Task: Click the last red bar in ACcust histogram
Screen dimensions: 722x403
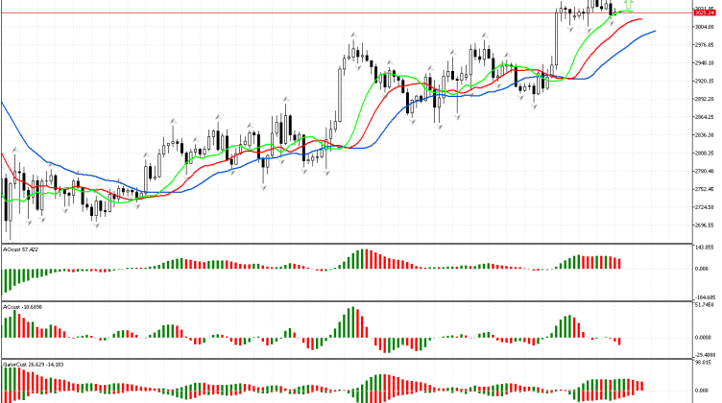Action: [621, 341]
